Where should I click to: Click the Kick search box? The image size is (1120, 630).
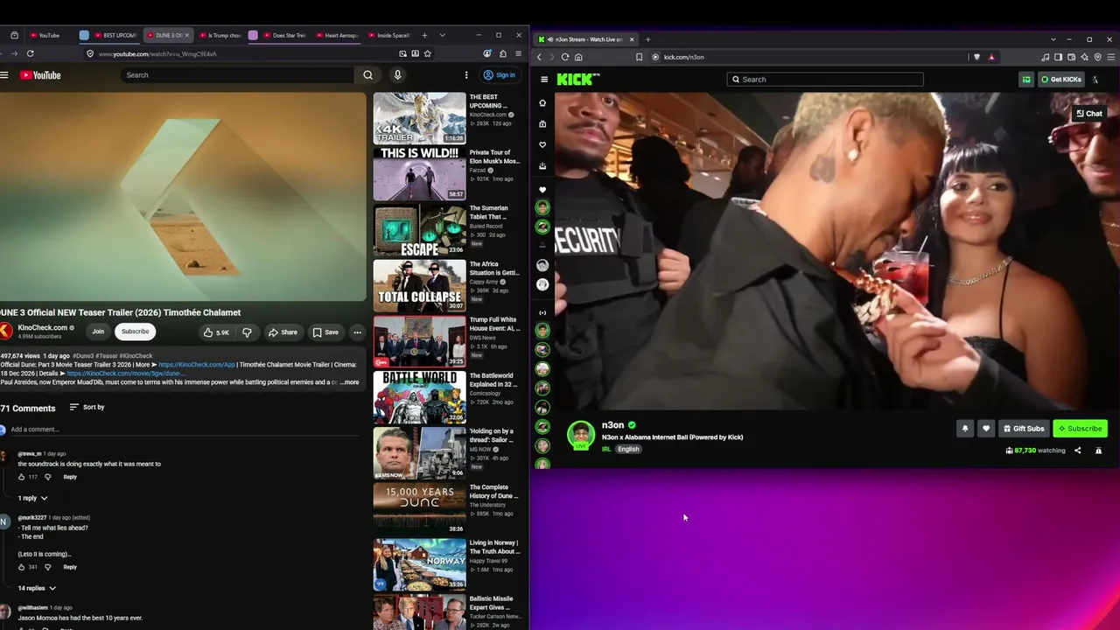pyautogui.click(x=825, y=80)
